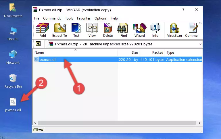The width and height of the screenshot is (221, 139).
Task: Select the Documents desktop icon
Action: point(13,11)
